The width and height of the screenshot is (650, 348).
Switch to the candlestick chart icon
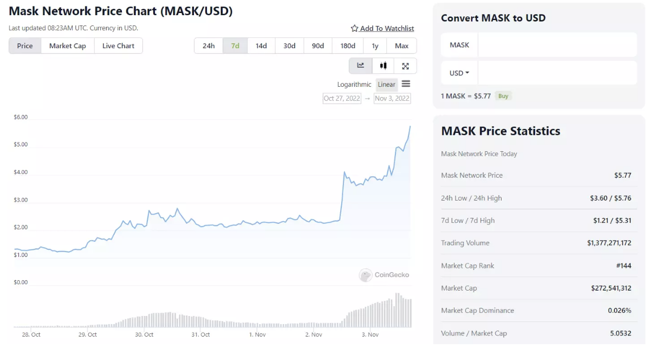pos(383,66)
